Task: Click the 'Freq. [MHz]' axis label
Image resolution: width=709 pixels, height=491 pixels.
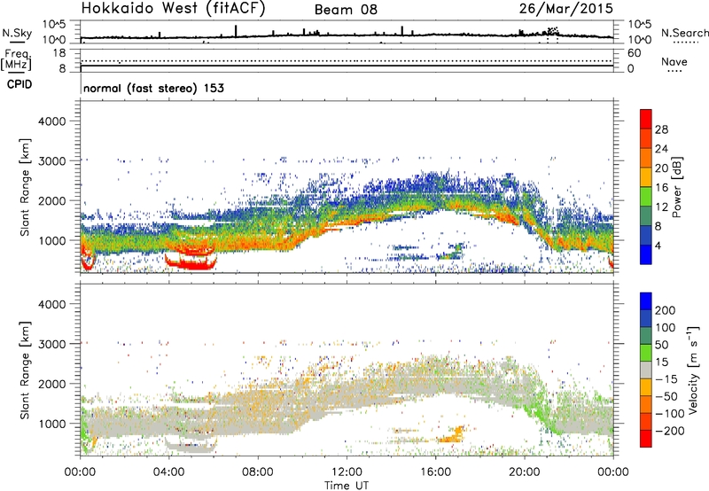Action: point(17,60)
